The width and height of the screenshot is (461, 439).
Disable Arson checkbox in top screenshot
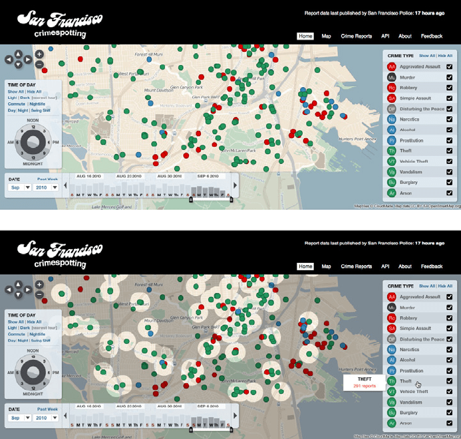point(449,193)
